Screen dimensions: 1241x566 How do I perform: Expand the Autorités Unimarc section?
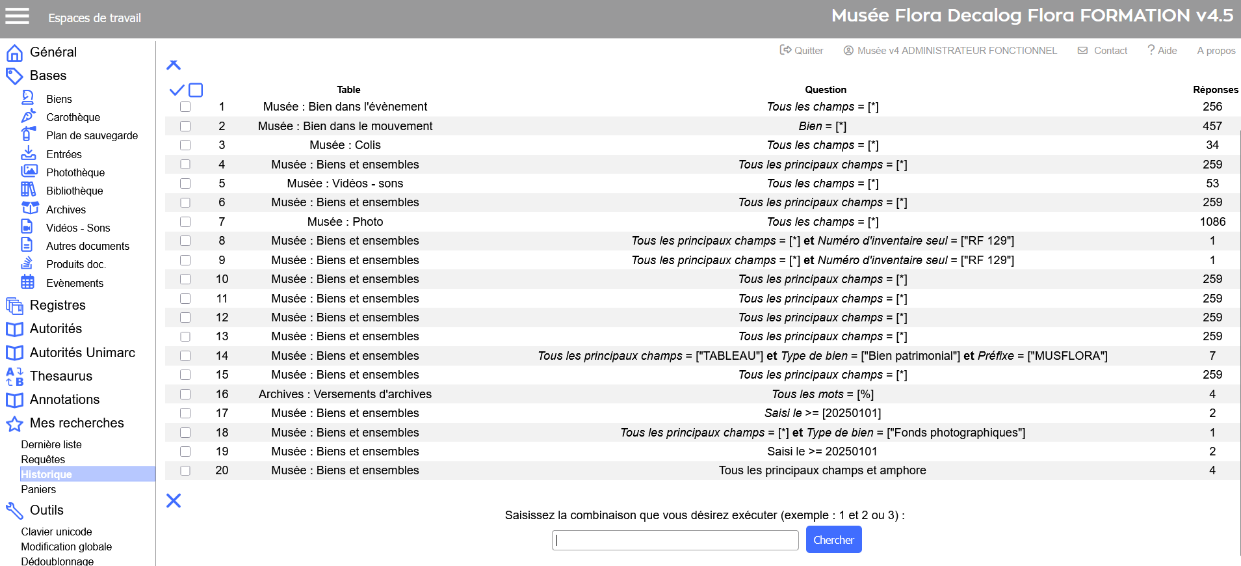(x=82, y=353)
